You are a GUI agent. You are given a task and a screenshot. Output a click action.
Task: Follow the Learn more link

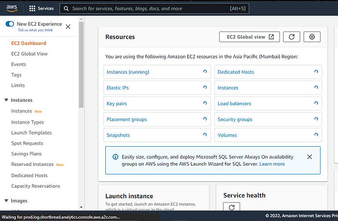click(272, 164)
